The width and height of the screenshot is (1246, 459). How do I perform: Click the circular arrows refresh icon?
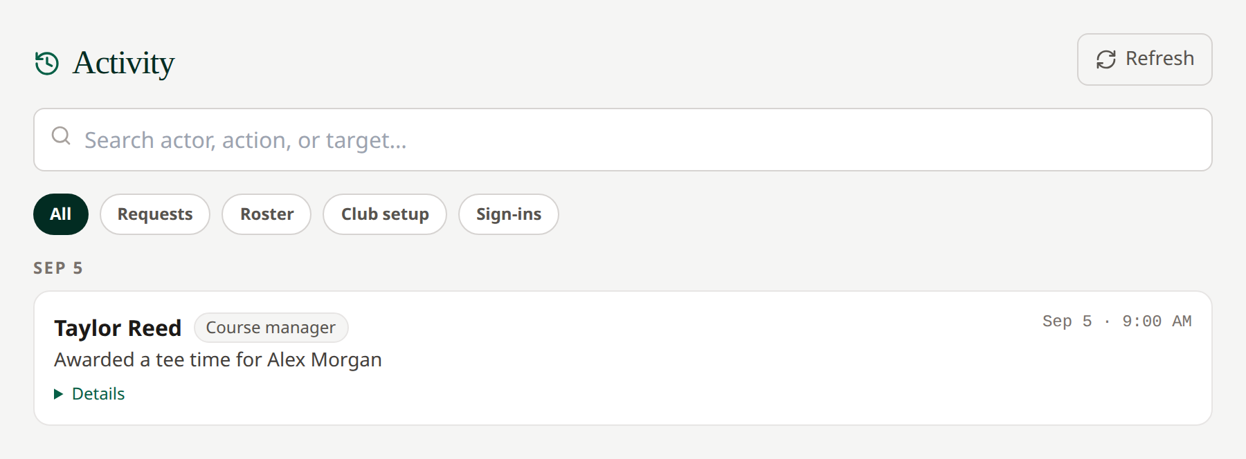[1105, 59]
